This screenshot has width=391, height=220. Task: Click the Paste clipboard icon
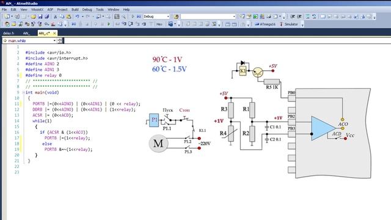pos(68,16)
